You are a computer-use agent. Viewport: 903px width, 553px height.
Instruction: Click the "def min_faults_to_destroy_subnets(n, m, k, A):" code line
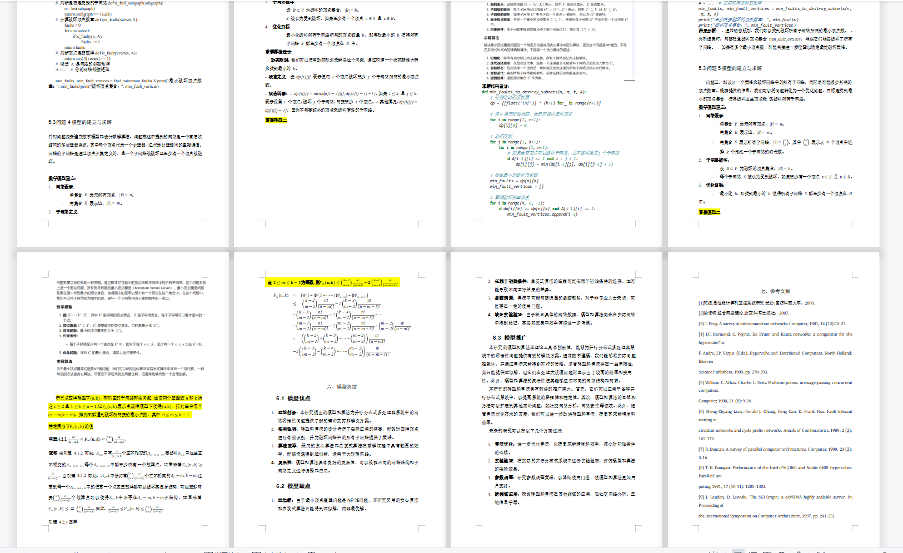(x=534, y=92)
